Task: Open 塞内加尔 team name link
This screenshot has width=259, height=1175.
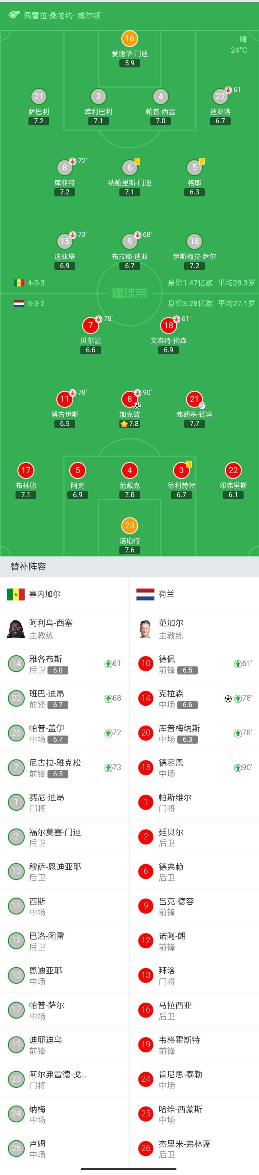Action: coord(45,594)
